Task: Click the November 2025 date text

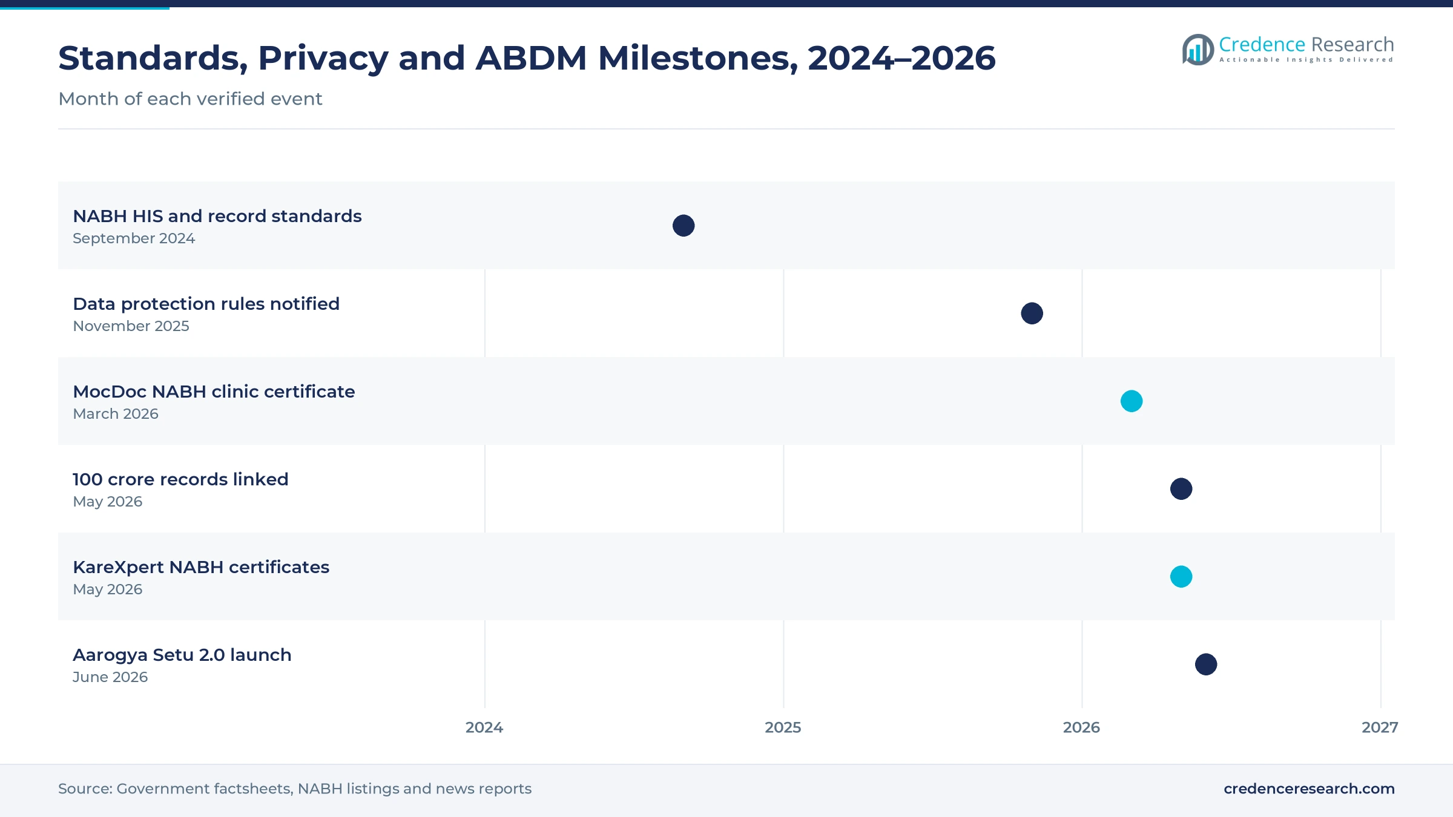Action: [131, 326]
